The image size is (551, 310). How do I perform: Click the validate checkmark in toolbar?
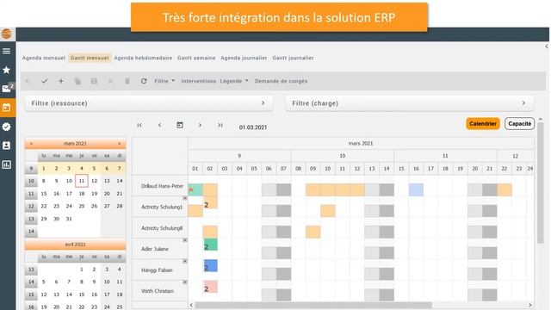pos(44,81)
